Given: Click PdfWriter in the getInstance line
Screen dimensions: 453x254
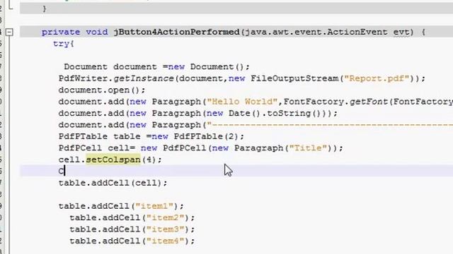Looking at the screenshot, I should tap(83, 78).
